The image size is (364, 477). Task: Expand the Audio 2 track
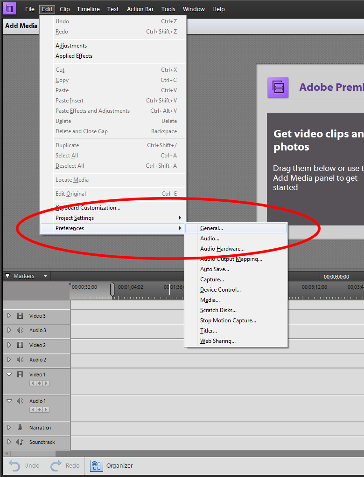coord(9,360)
